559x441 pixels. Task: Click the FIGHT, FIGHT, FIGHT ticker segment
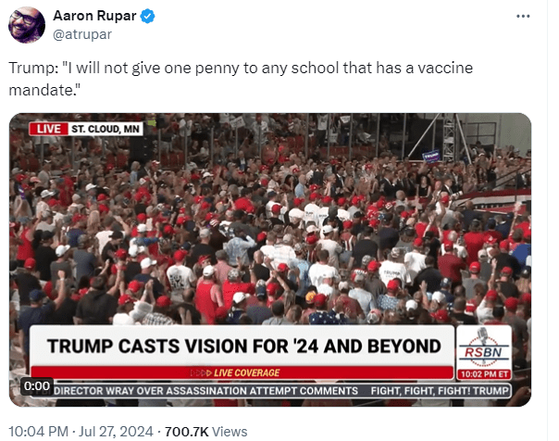pyautogui.click(x=440, y=391)
